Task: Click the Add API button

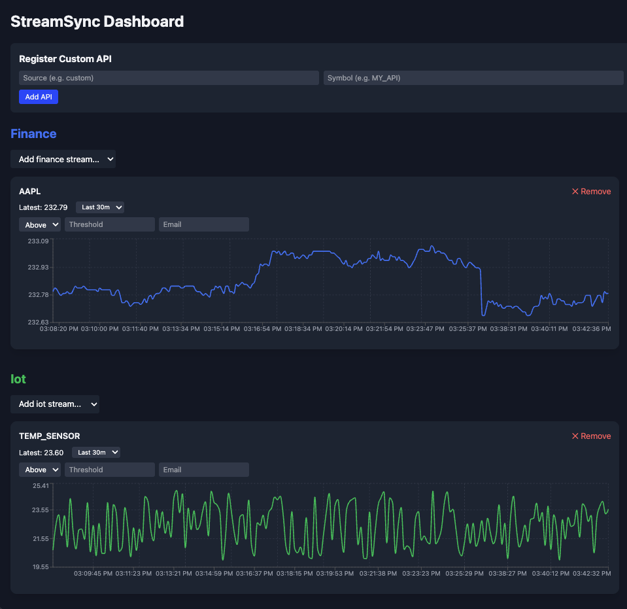Action: (x=39, y=97)
